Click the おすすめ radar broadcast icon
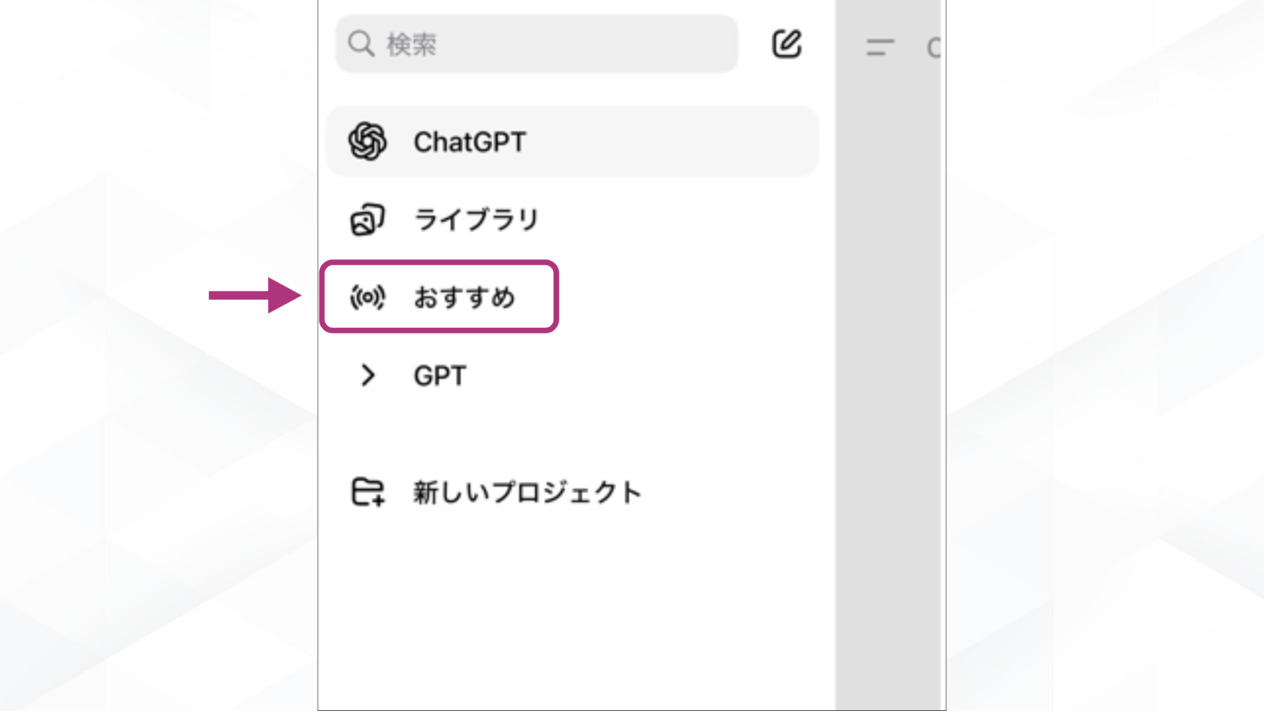The image size is (1264, 711). pyautogui.click(x=367, y=297)
